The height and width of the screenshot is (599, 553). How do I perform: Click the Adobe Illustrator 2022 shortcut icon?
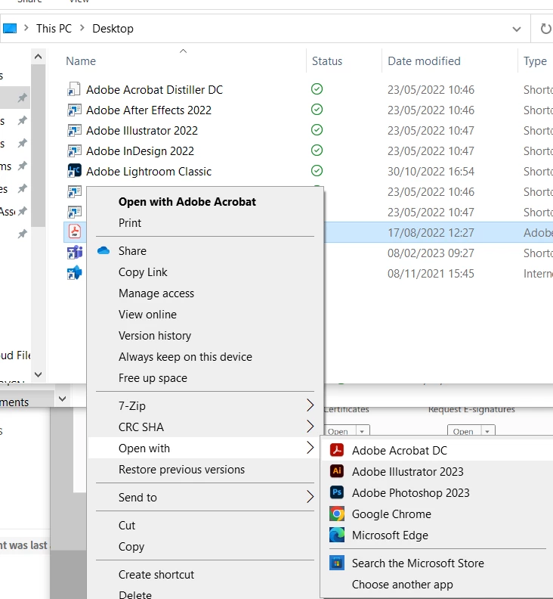(x=74, y=131)
